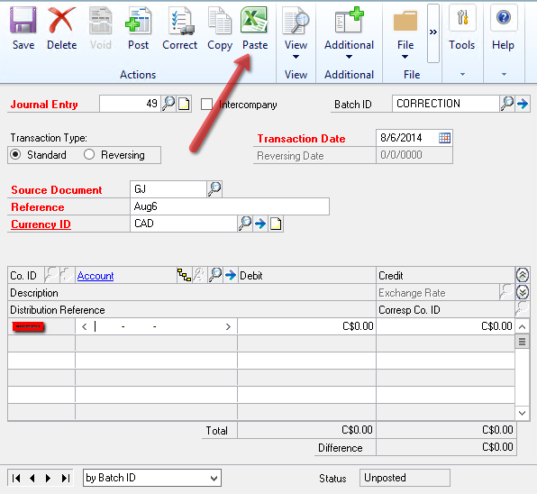Click into the Reference text field
The height and width of the screenshot is (494, 537).
point(230,206)
